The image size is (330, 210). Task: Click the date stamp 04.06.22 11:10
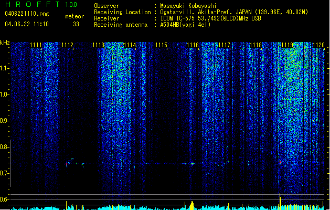[27, 24]
